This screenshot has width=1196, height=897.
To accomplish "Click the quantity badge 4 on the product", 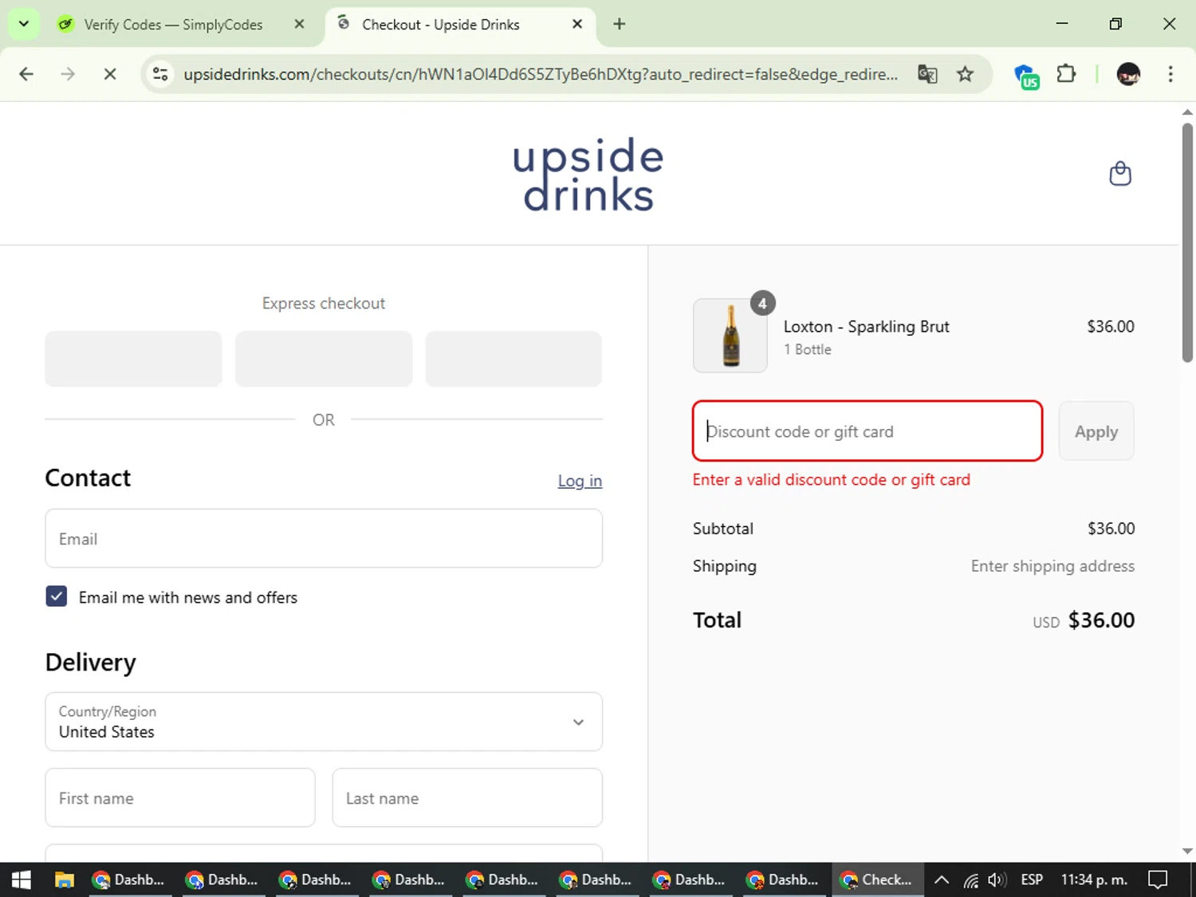I will pyautogui.click(x=763, y=303).
